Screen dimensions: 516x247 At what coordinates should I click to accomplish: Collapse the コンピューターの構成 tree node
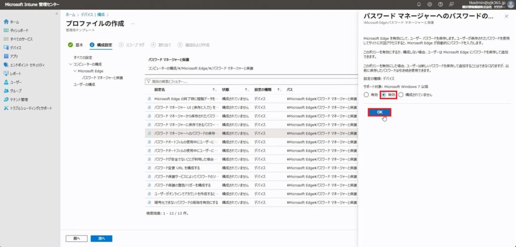tap(71, 64)
